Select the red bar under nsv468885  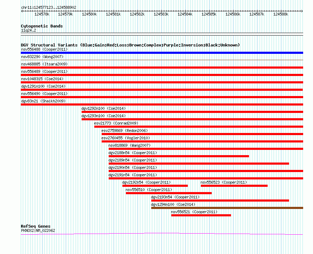[x=162, y=68]
